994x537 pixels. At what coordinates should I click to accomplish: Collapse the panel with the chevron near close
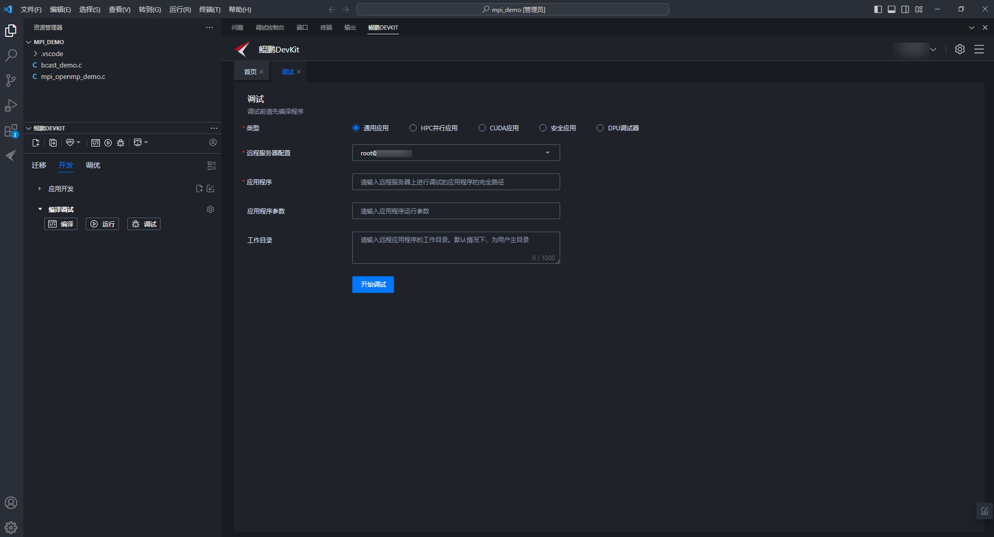[972, 28]
